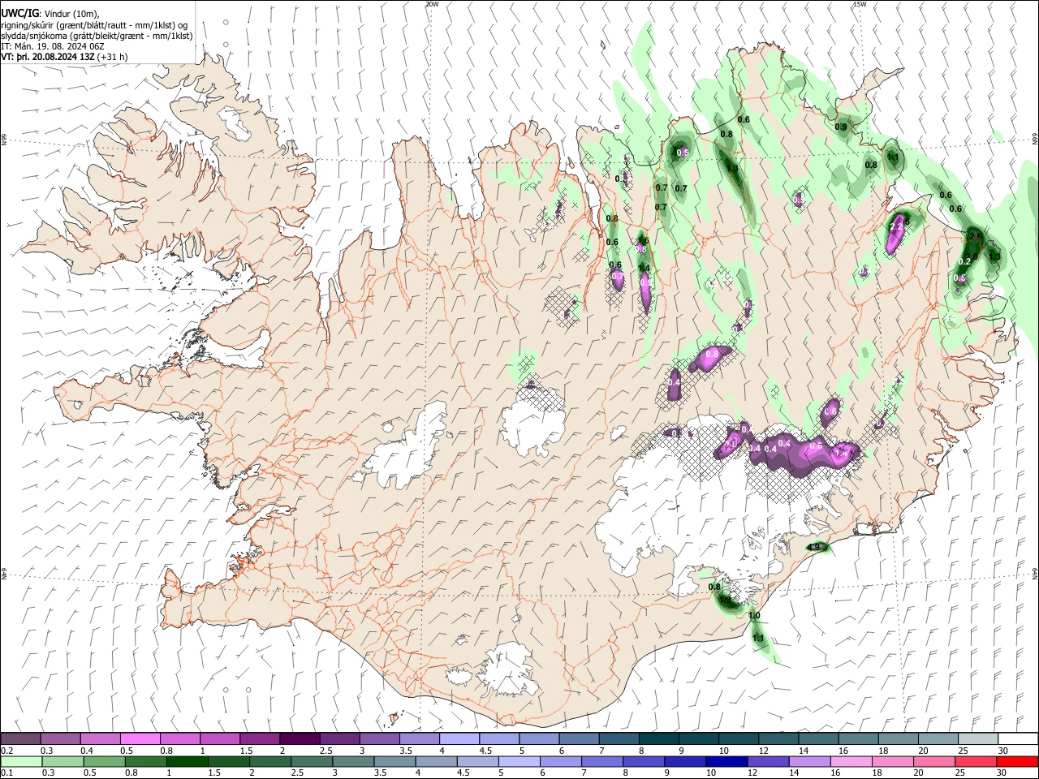Click the deep navy 10–12 rain legend swatch
This screenshot has width=1039, height=779.
click(726, 761)
